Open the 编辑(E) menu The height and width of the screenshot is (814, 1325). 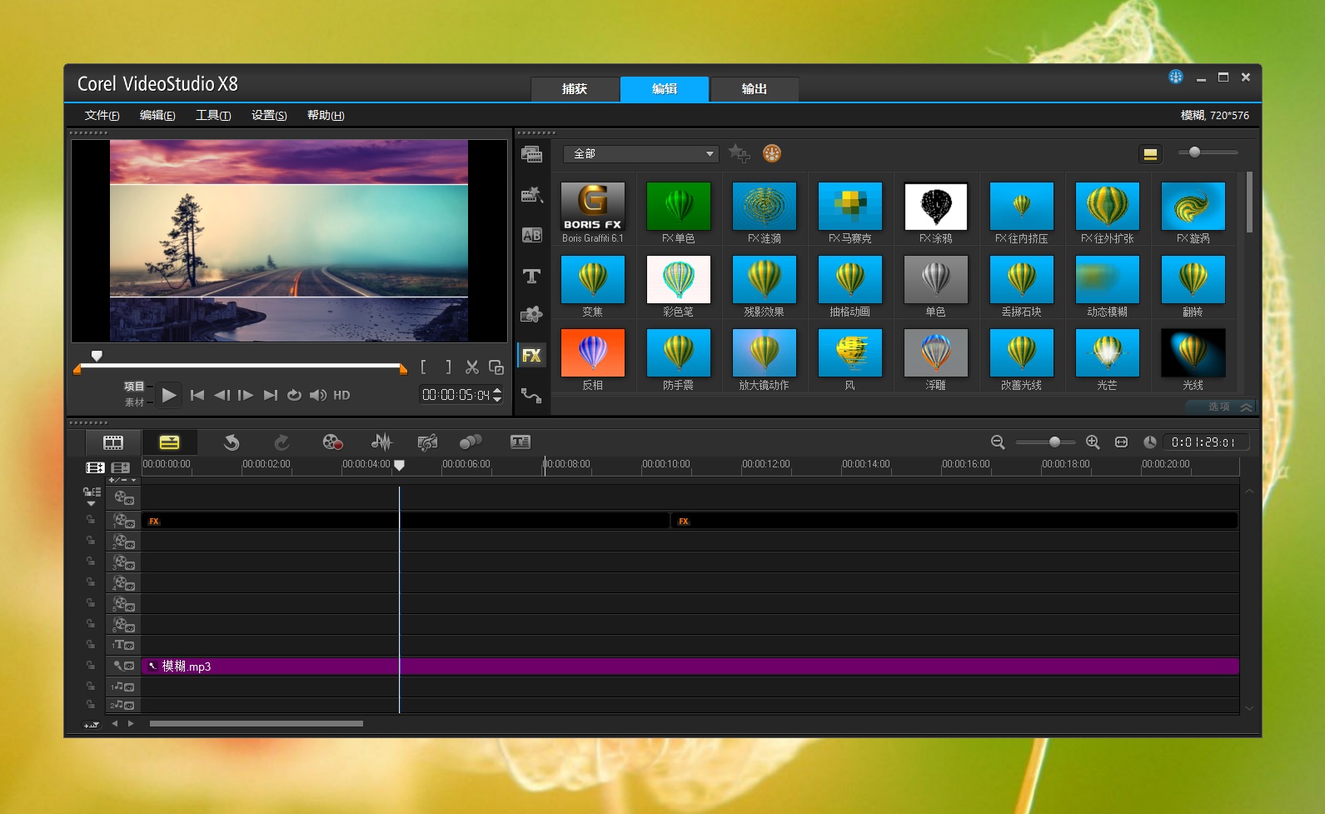click(157, 116)
